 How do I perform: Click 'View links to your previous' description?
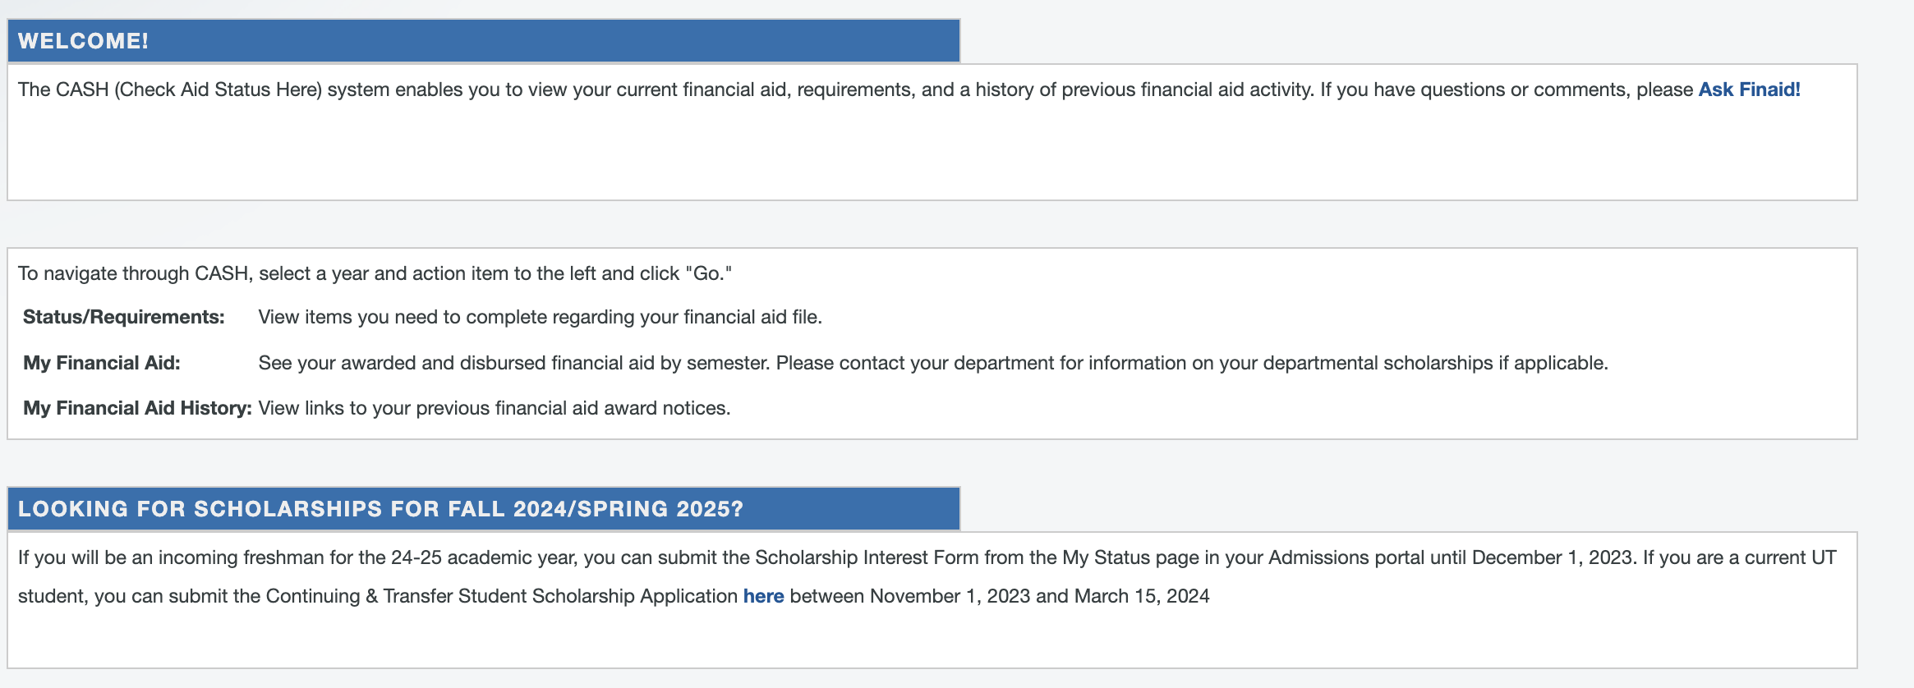click(x=495, y=408)
